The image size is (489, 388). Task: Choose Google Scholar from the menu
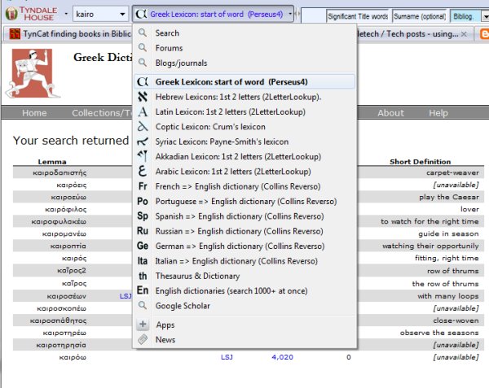(x=244, y=306)
